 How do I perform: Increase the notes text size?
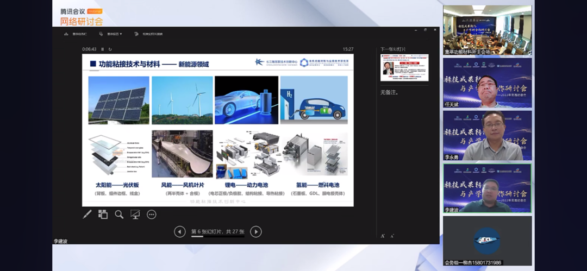point(383,236)
